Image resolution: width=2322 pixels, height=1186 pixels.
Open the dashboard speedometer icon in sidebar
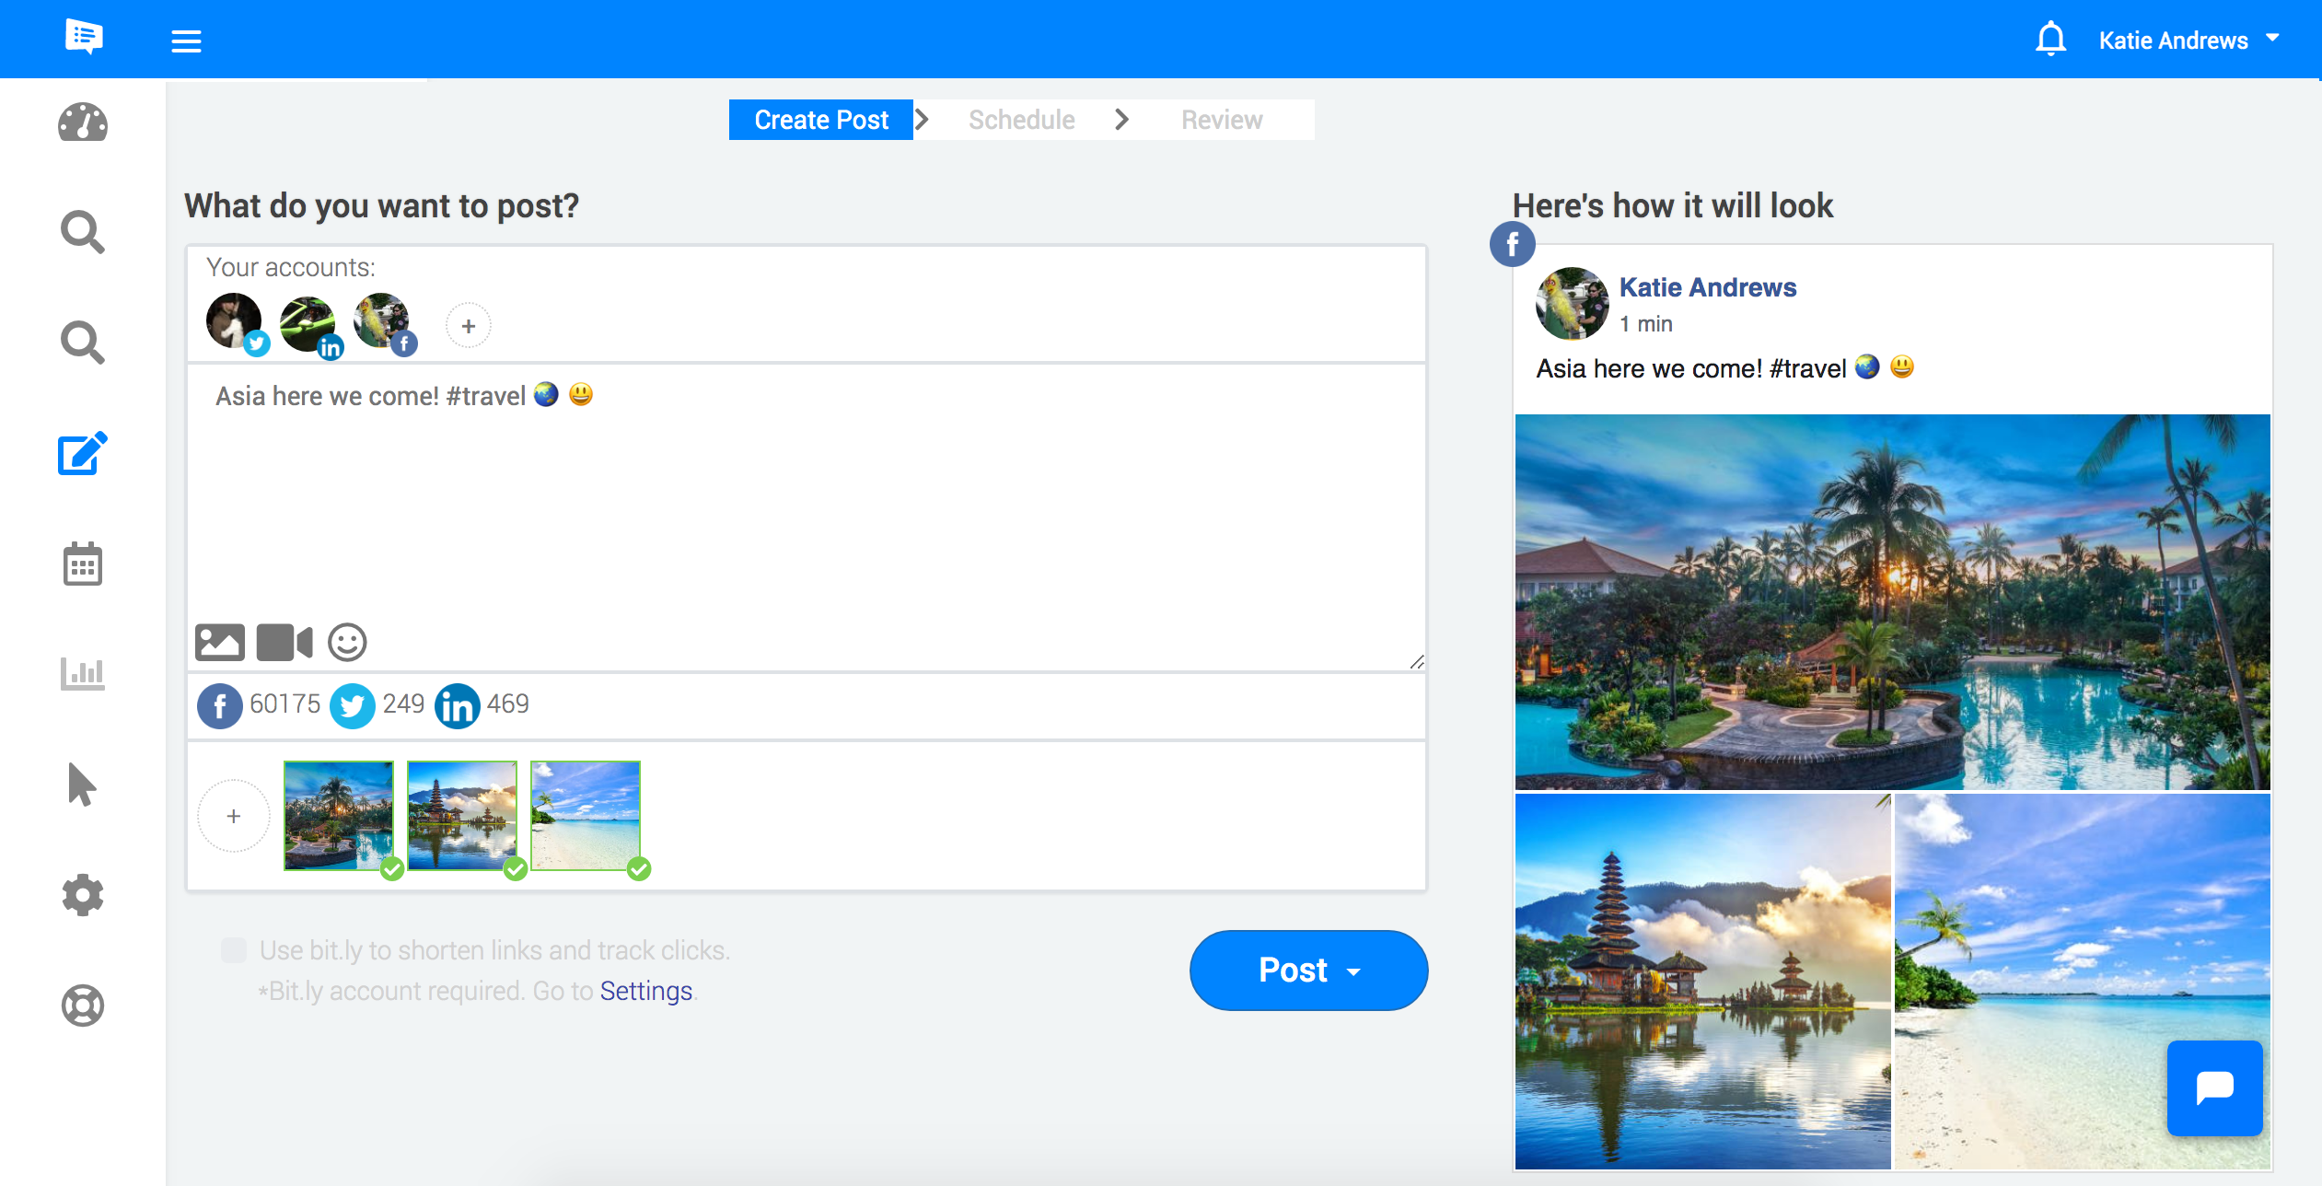click(83, 122)
